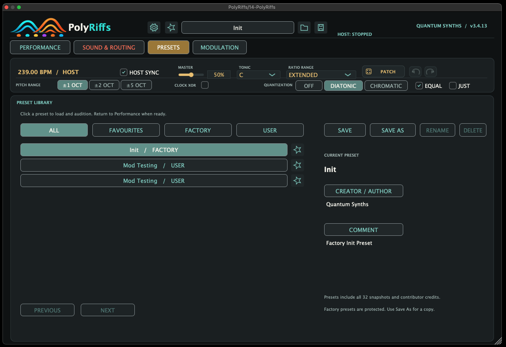Image resolution: width=506 pixels, height=347 pixels.
Task: Open the TONIC dropdown showing C
Action: pyautogui.click(x=258, y=75)
